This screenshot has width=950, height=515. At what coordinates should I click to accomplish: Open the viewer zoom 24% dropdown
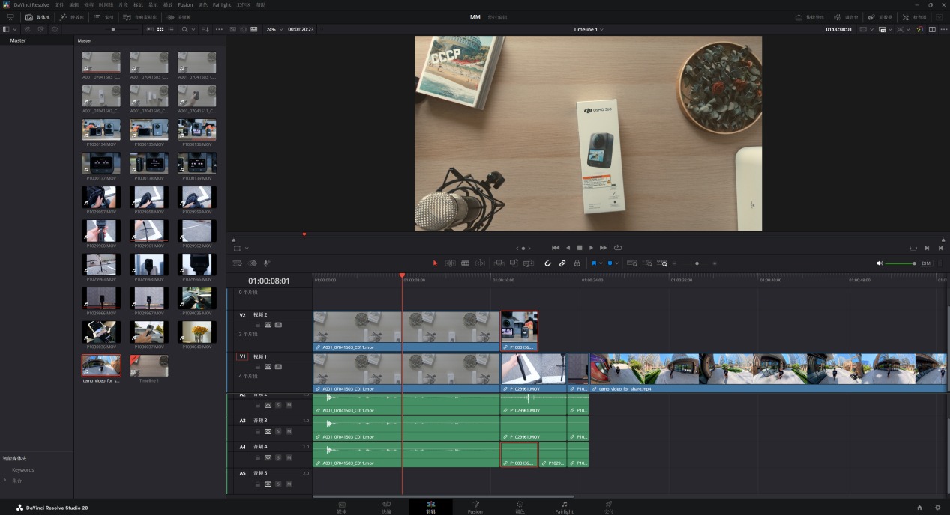tap(274, 29)
